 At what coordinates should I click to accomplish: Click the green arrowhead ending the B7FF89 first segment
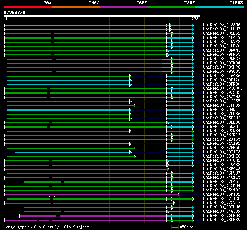click(135, 106)
